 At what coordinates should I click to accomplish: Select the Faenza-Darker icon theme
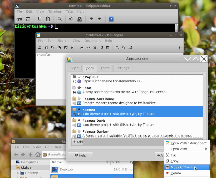[137, 133]
